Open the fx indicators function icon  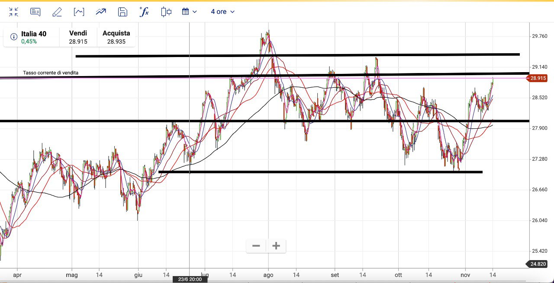(144, 12)
